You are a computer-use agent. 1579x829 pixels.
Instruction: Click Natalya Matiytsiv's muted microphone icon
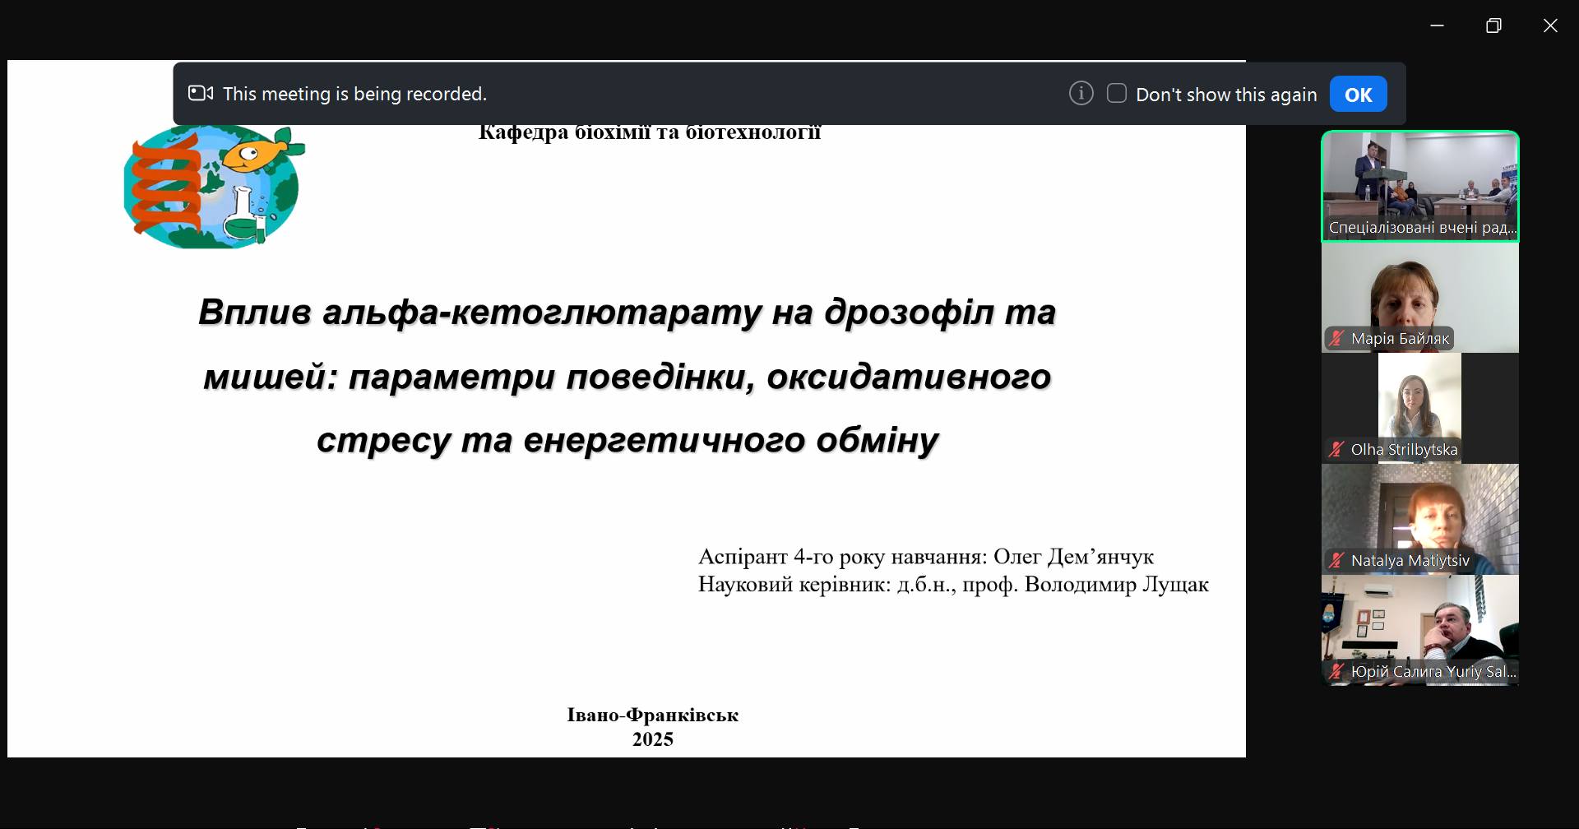coord(1336,560)
